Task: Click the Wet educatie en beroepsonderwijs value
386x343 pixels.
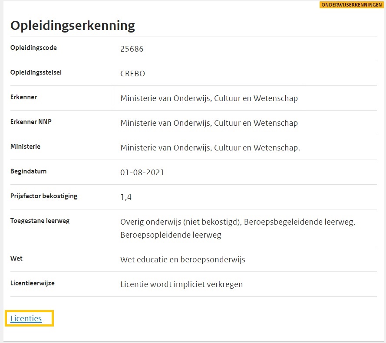Action: pos(182,260)
